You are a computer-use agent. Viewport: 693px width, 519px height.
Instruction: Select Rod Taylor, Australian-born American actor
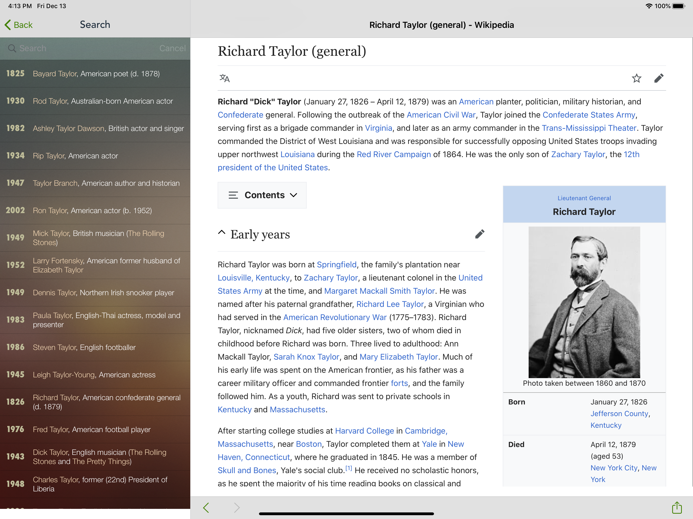[x=95, y=101]
